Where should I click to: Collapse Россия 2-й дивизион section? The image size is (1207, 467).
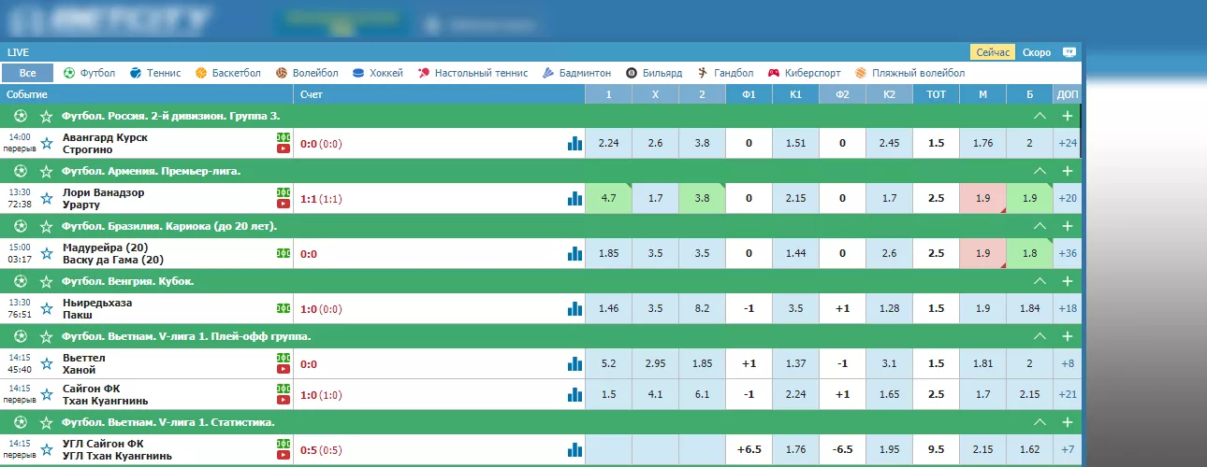pyautogui.click(x=1039, y=117)
